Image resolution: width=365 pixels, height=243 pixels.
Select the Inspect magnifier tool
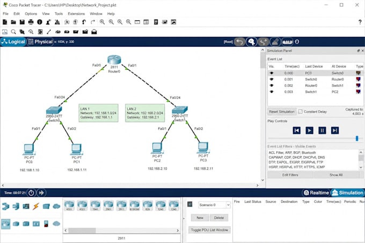pyautogui.click(x=13, y=32)
